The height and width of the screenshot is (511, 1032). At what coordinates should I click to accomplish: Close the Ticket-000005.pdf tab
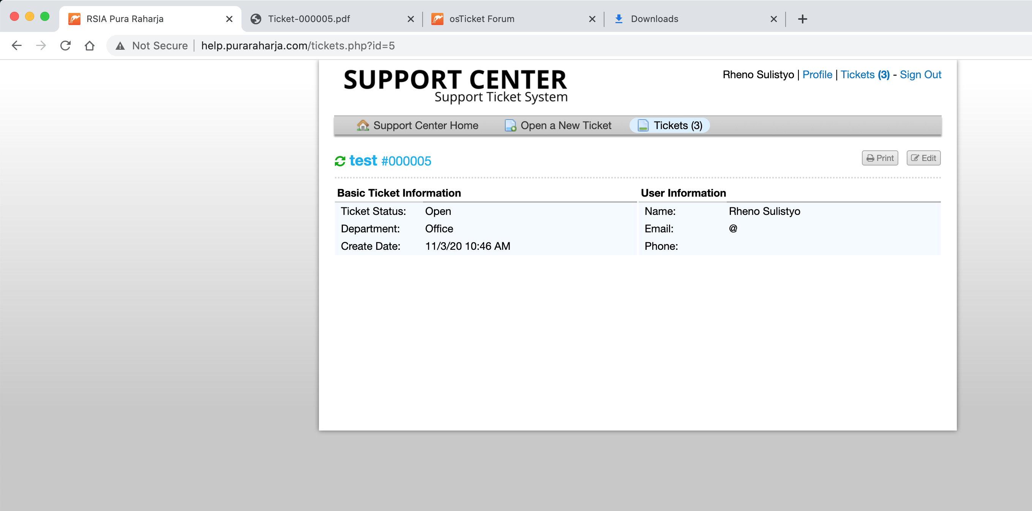[411, 19]
